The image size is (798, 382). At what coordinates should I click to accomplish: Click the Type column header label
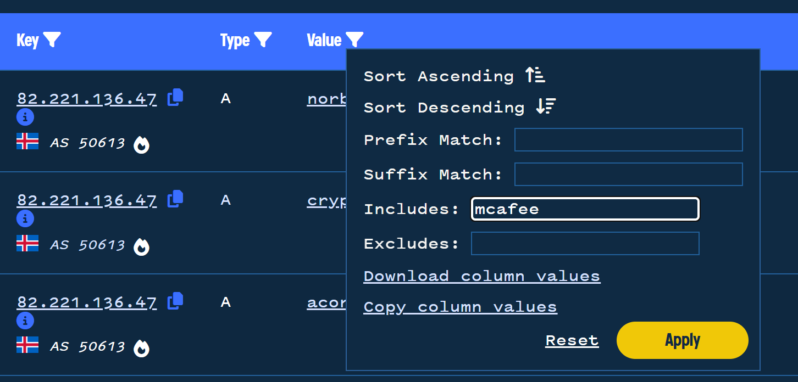[235, 41]
